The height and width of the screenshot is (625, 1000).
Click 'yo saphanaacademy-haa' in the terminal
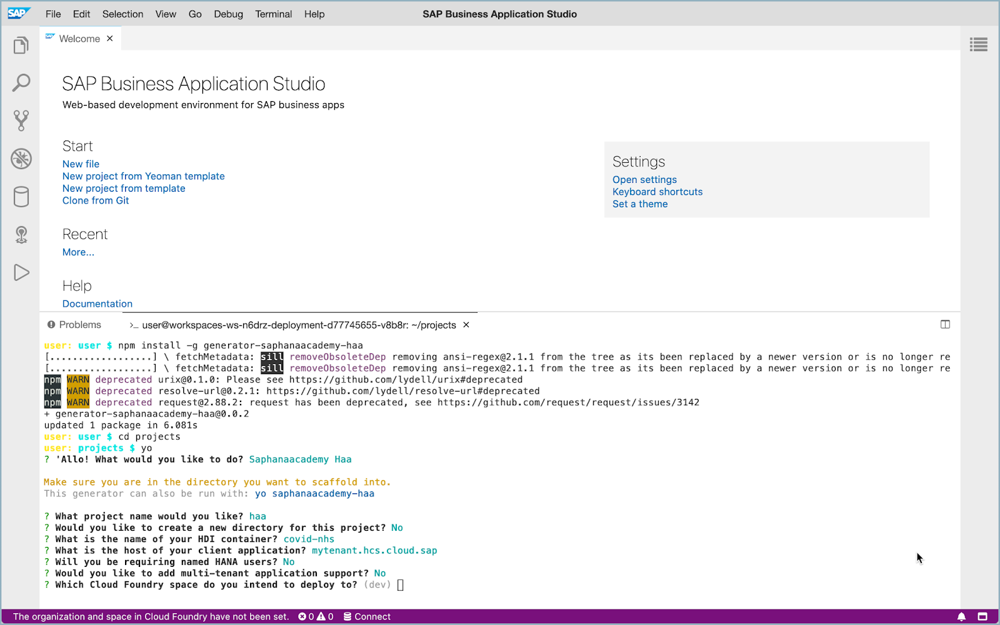click(x=314, y=494)
